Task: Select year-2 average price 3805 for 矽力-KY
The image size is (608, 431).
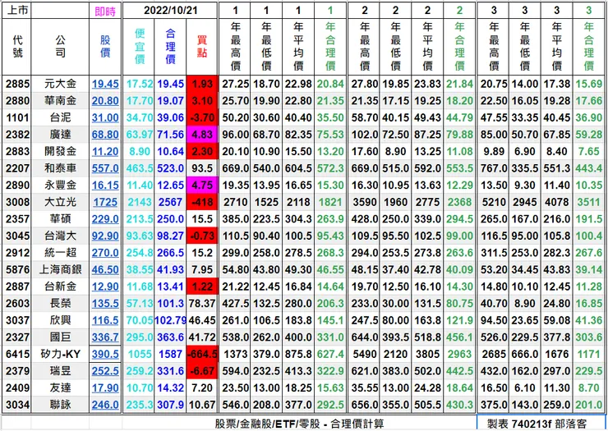Action: coord(427,355)
